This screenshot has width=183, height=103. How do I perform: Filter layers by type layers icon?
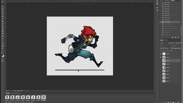click(x=174, y=43)
